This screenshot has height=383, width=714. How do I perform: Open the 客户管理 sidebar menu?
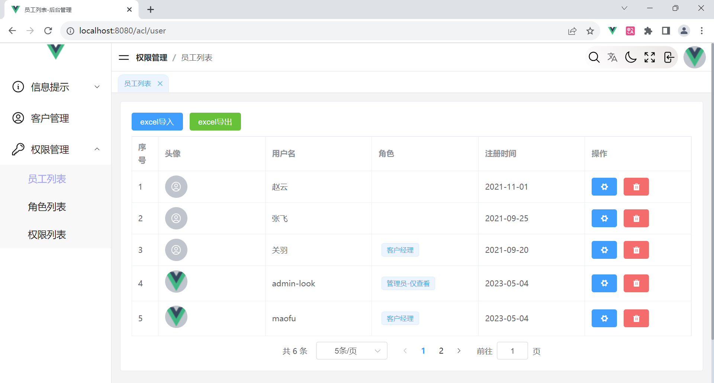[56, 118]
